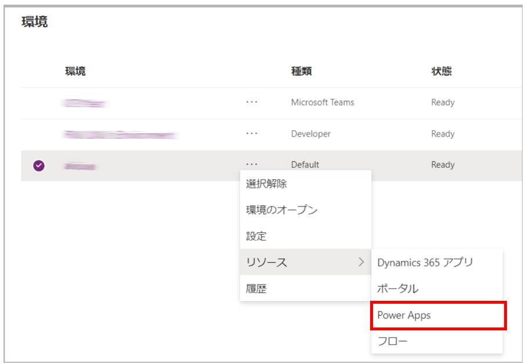Click the environment name in Default row
Viewport: 525px width, 364px height.
(80, 166)
